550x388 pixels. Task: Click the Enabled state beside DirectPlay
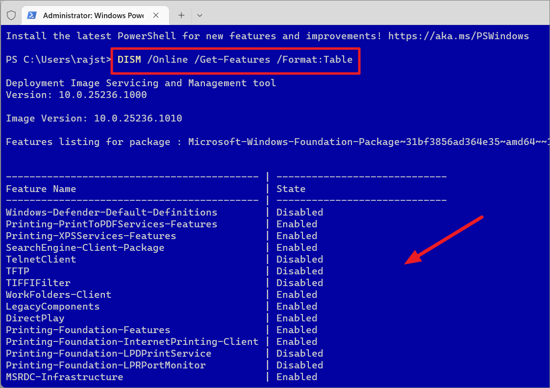pyautogui.click(x=297, y=318)
